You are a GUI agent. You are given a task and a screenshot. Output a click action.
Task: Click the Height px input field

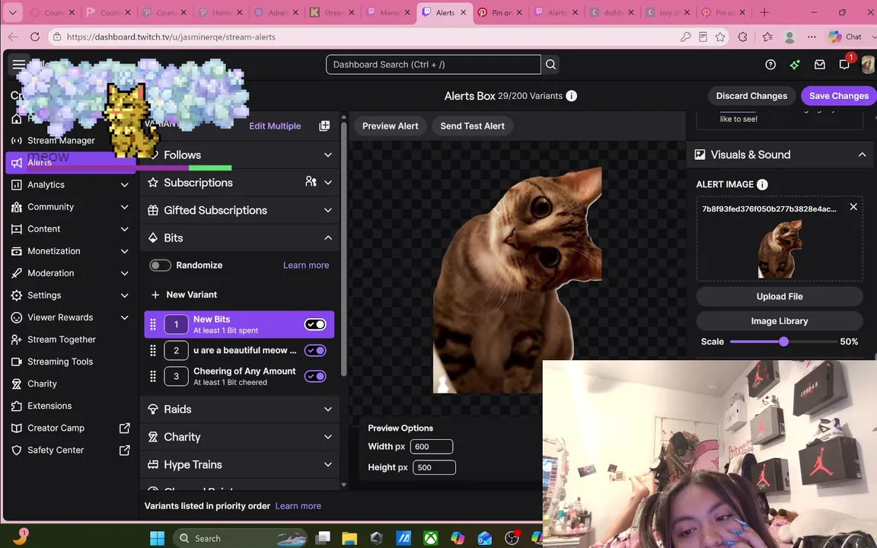click(434, 467)
